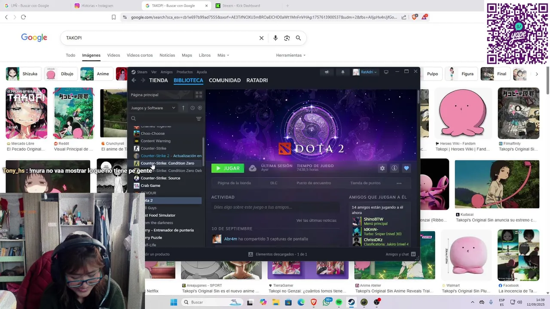The width and height of the screenshot is (550, 309).
Task: Click Google search by image lens icon
Action: pos(287,38)
